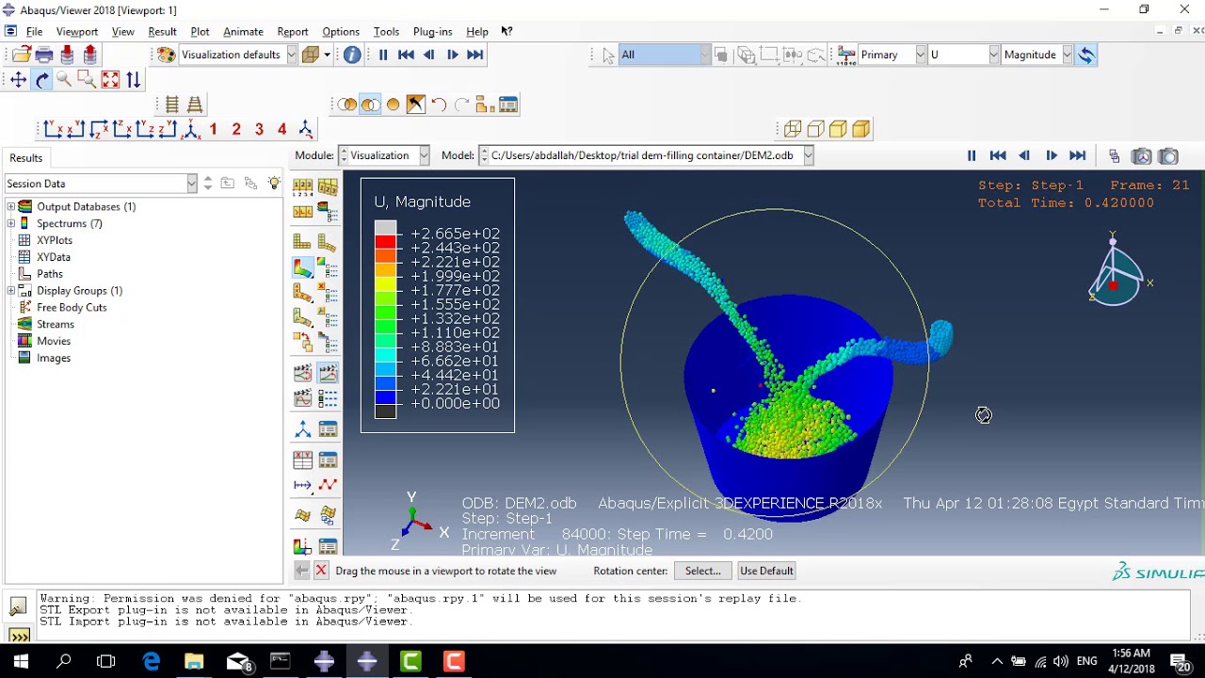Pause the animation in top toolbar
This screenshot has width=1205, height=678.
(383, 55)
